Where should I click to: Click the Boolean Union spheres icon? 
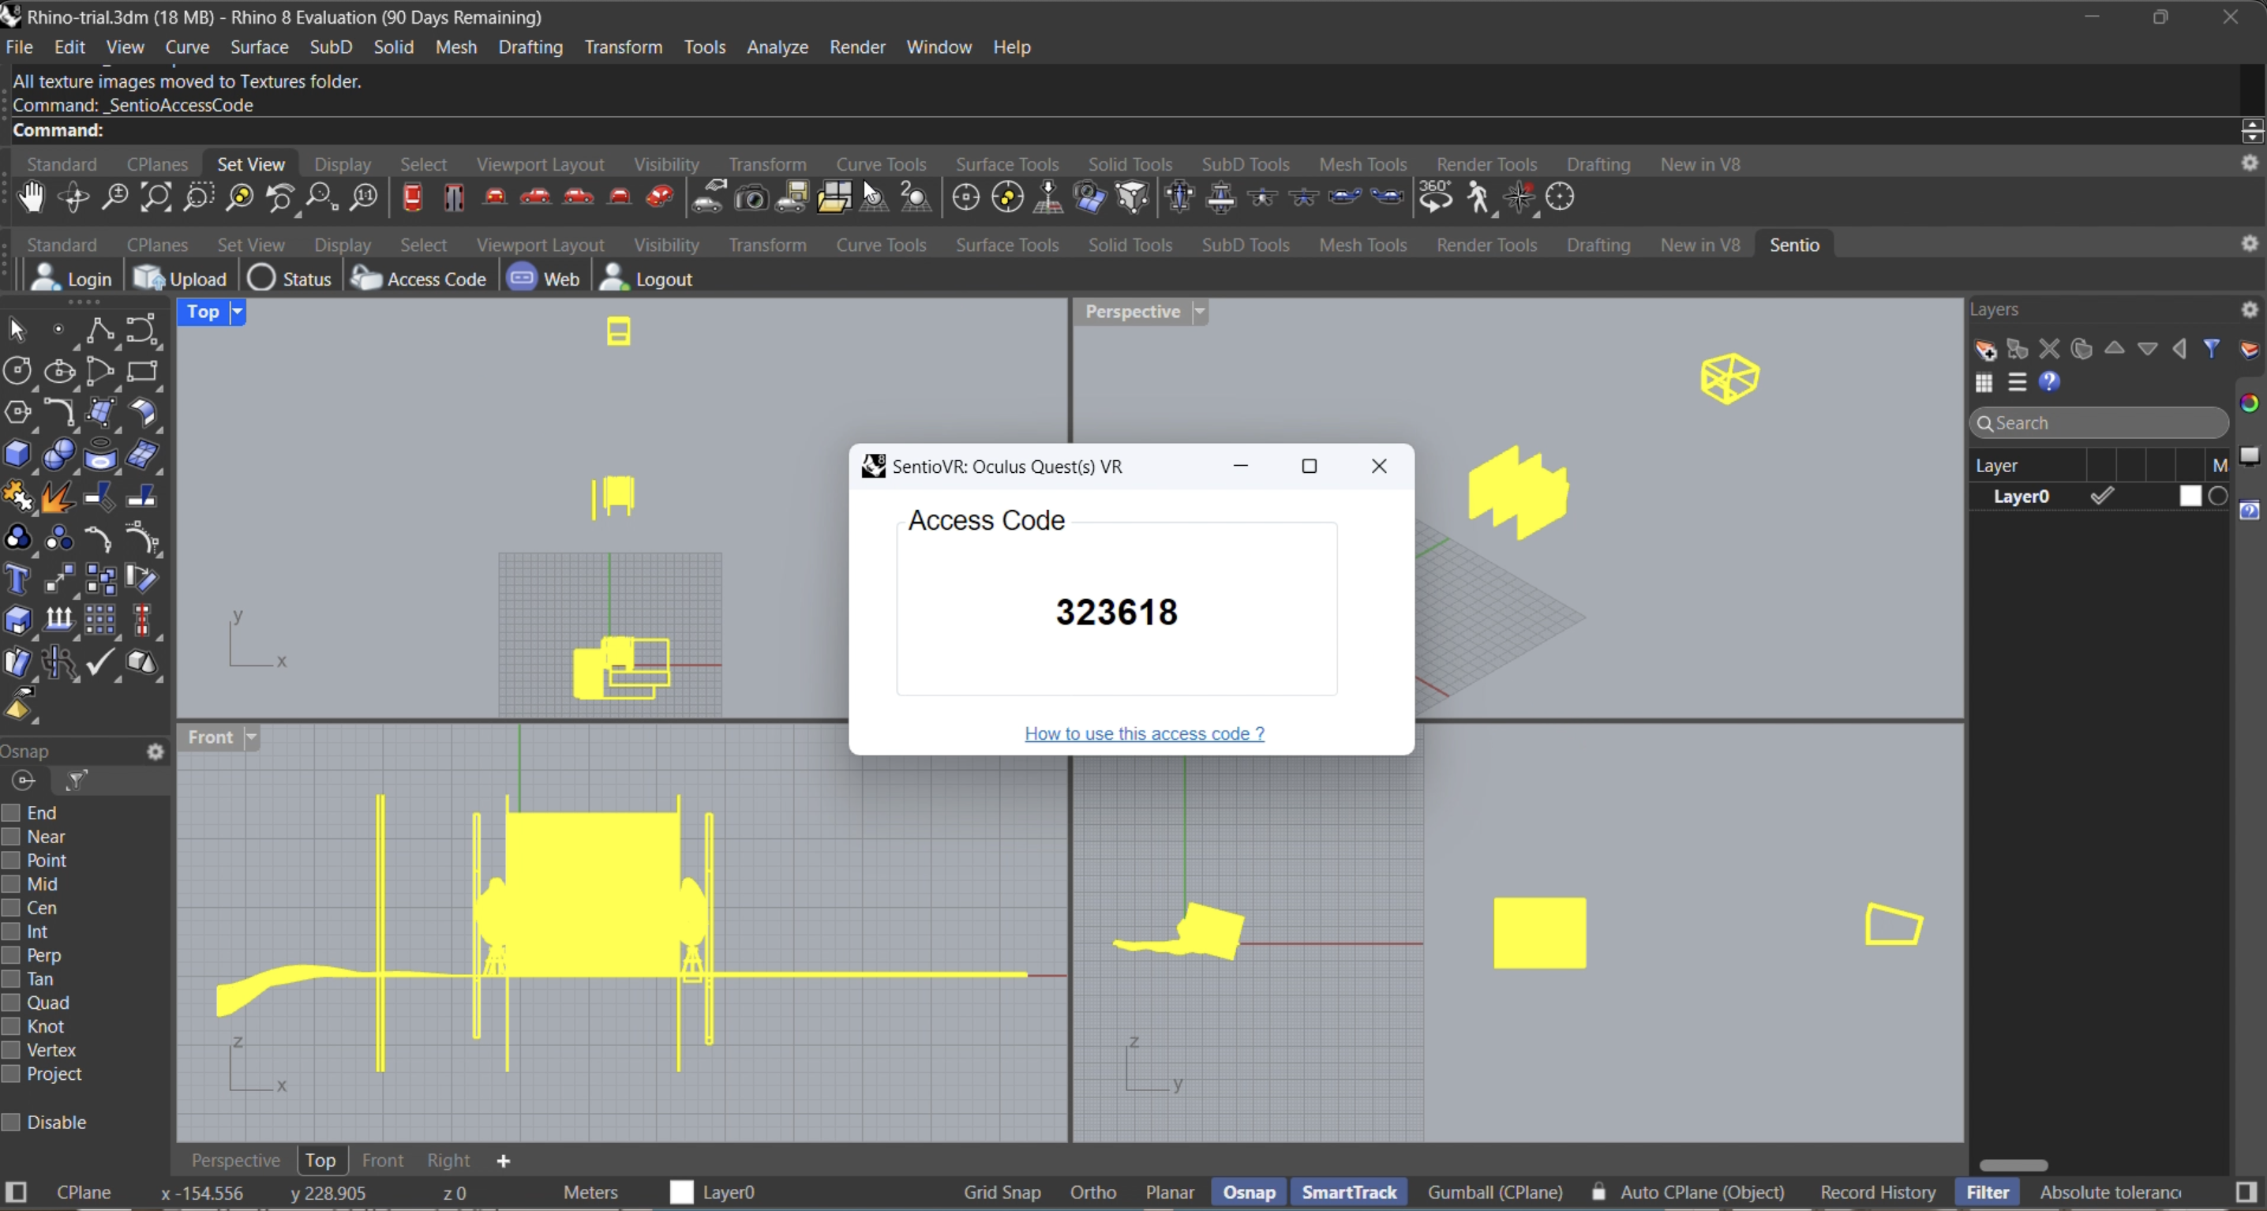(17, 538)
